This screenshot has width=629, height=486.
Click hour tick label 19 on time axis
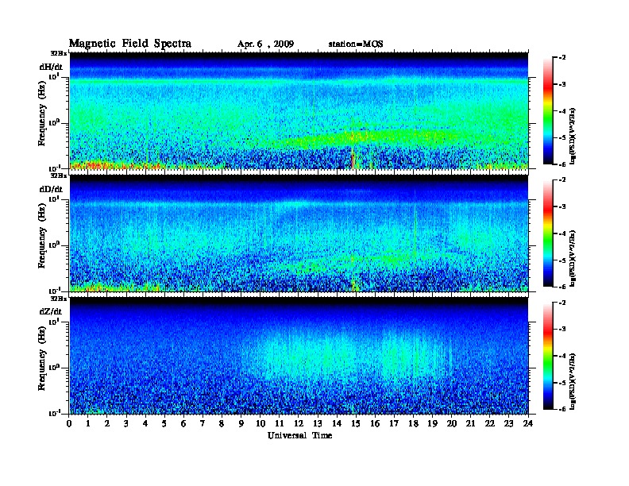(432, 423)
